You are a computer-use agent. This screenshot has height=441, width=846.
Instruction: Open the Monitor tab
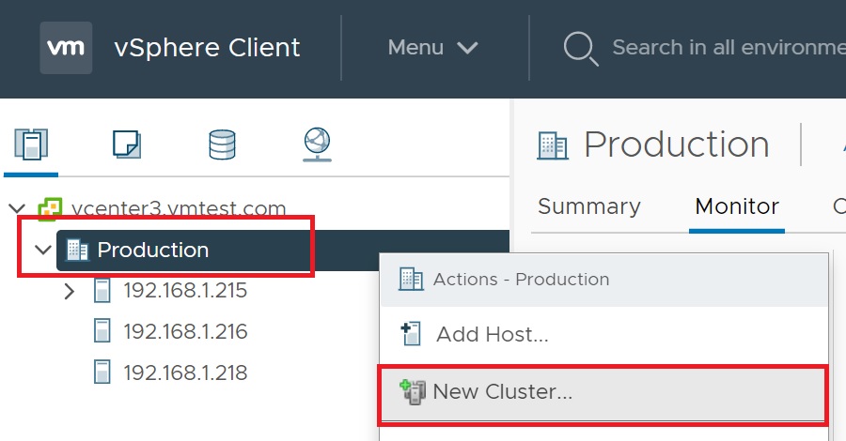(x=737, y=206)
